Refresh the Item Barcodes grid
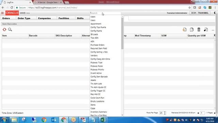Image resolution: width=218 pixels, height=123 pixels. click(4, 30)
